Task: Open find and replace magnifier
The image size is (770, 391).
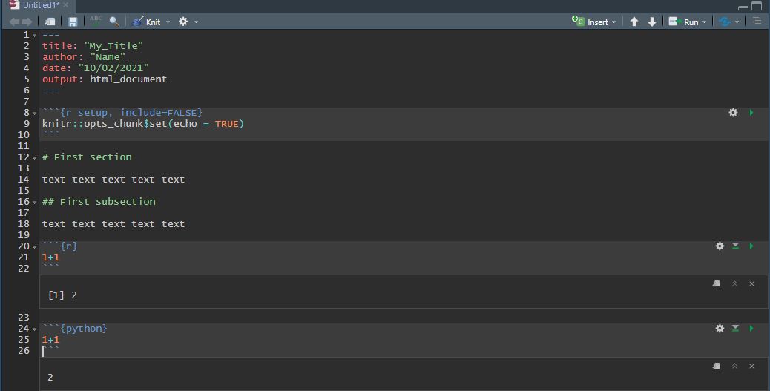Action: point(114,22)
